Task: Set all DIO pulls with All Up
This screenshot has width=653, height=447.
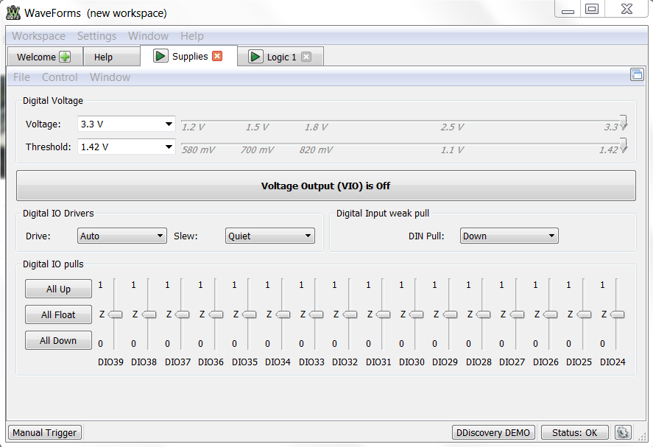Action: pos(58,289)
